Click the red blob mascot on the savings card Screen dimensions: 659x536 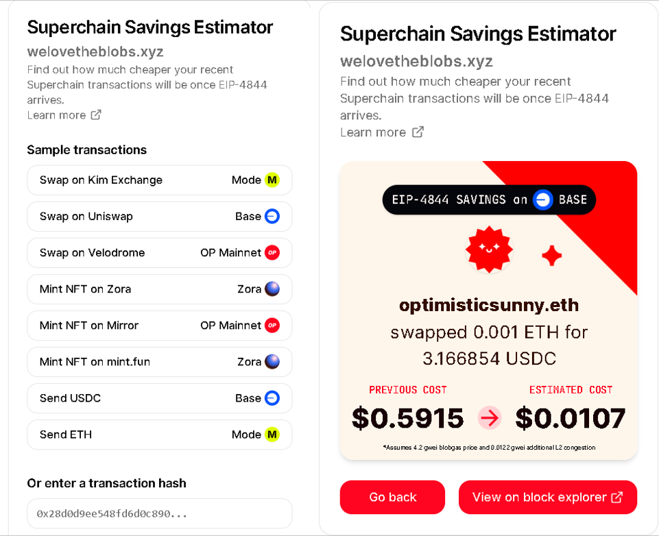point(489,249)
